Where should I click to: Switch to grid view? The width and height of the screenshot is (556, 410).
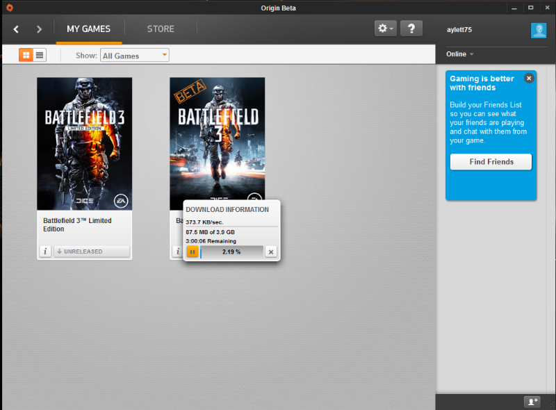pos(26,55)
